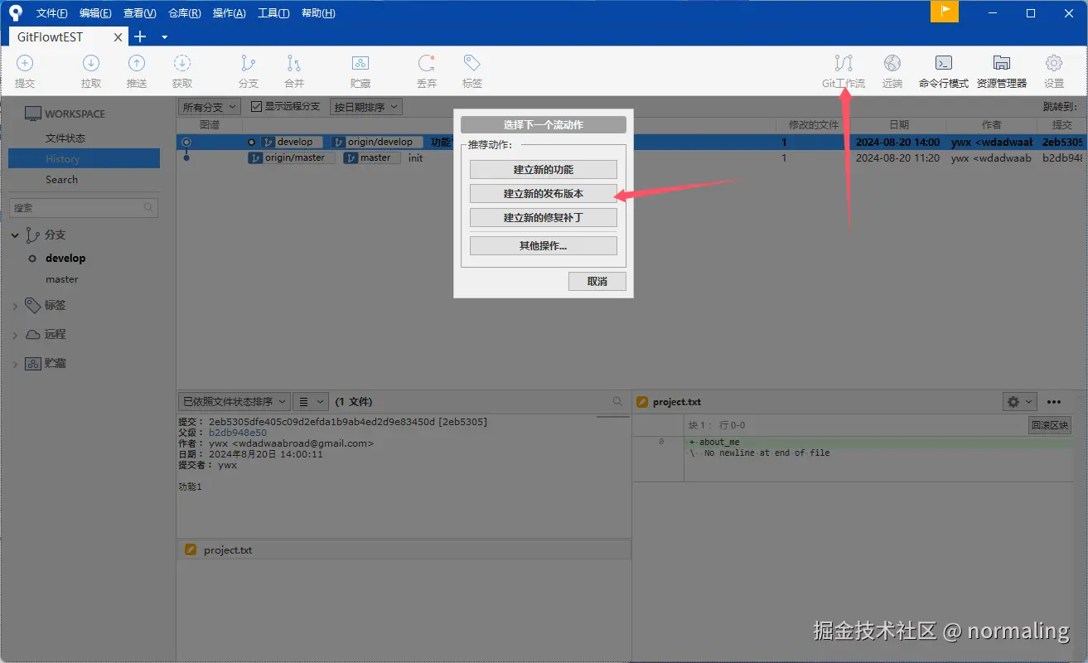1088x663 pixels.
Task: Open the 工具(T) menu
Action: [x=273, y=13]
